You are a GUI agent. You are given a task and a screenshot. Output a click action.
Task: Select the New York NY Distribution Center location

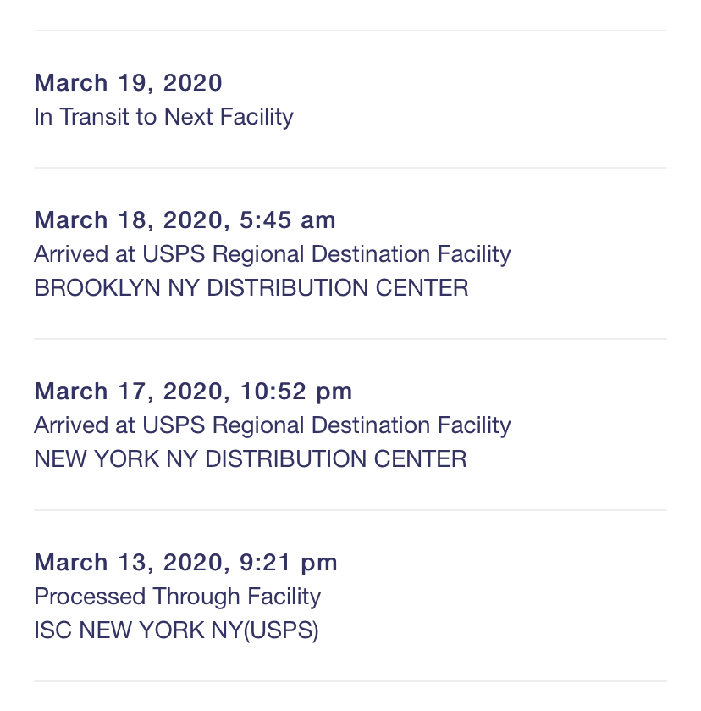(x=250, y=459)
